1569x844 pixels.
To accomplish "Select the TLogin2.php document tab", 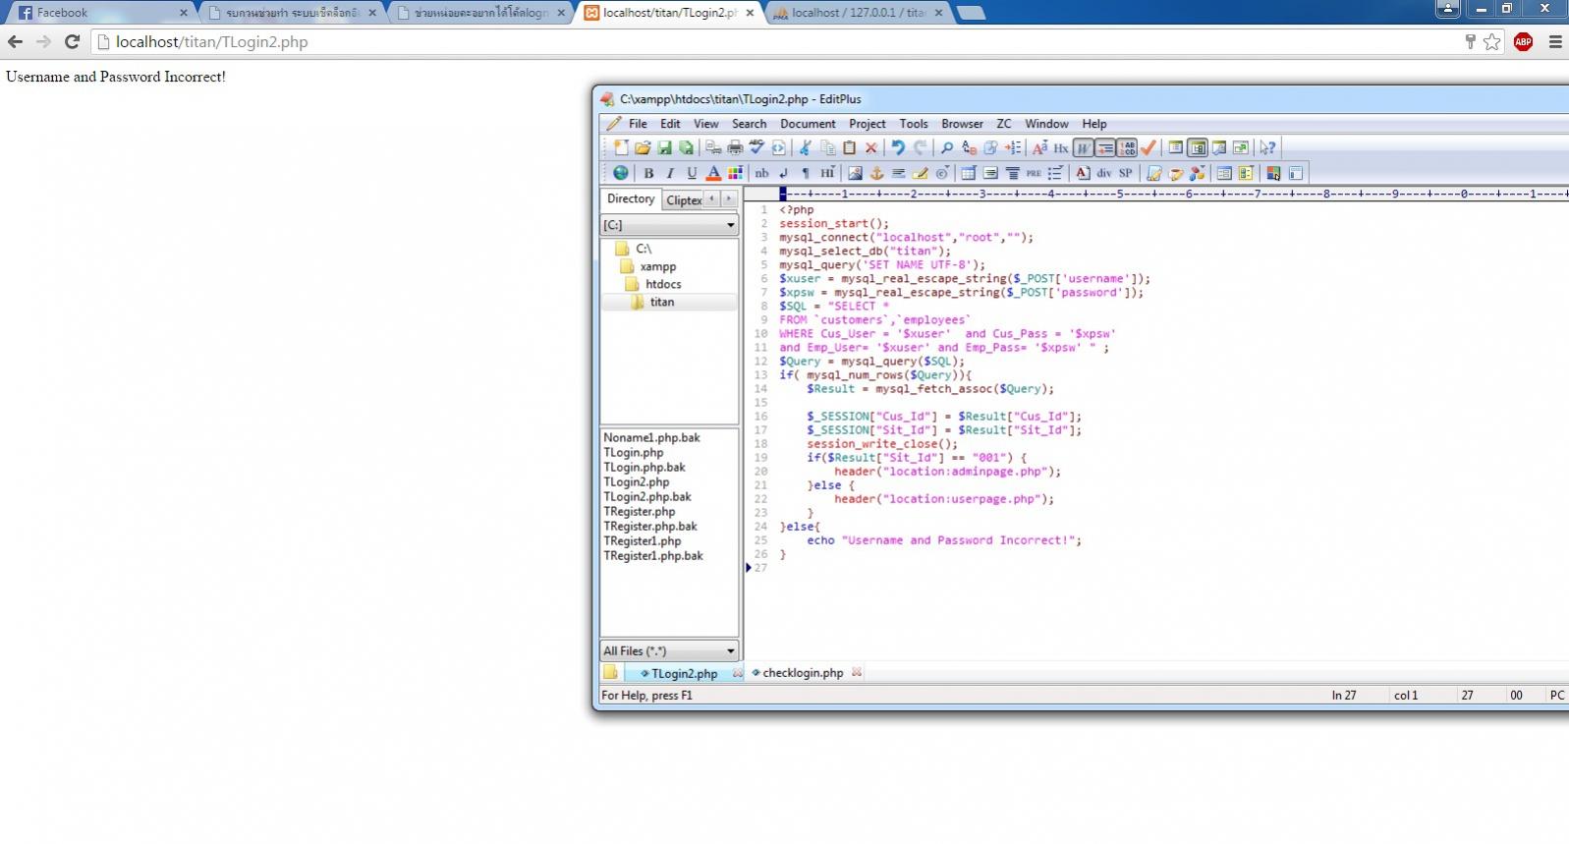I will point(685,674).
